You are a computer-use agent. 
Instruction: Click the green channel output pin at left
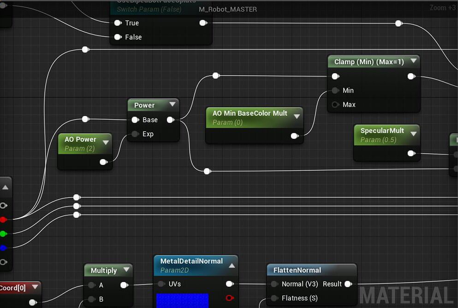point(3,234)
